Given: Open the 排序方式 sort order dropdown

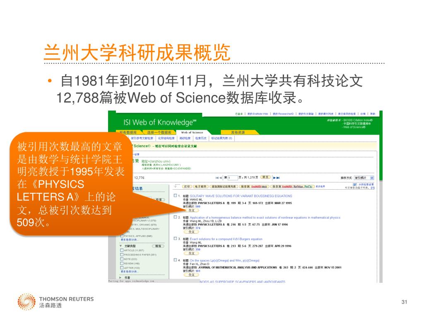Looking at the screenshot, I should click(x=364, y=178).
